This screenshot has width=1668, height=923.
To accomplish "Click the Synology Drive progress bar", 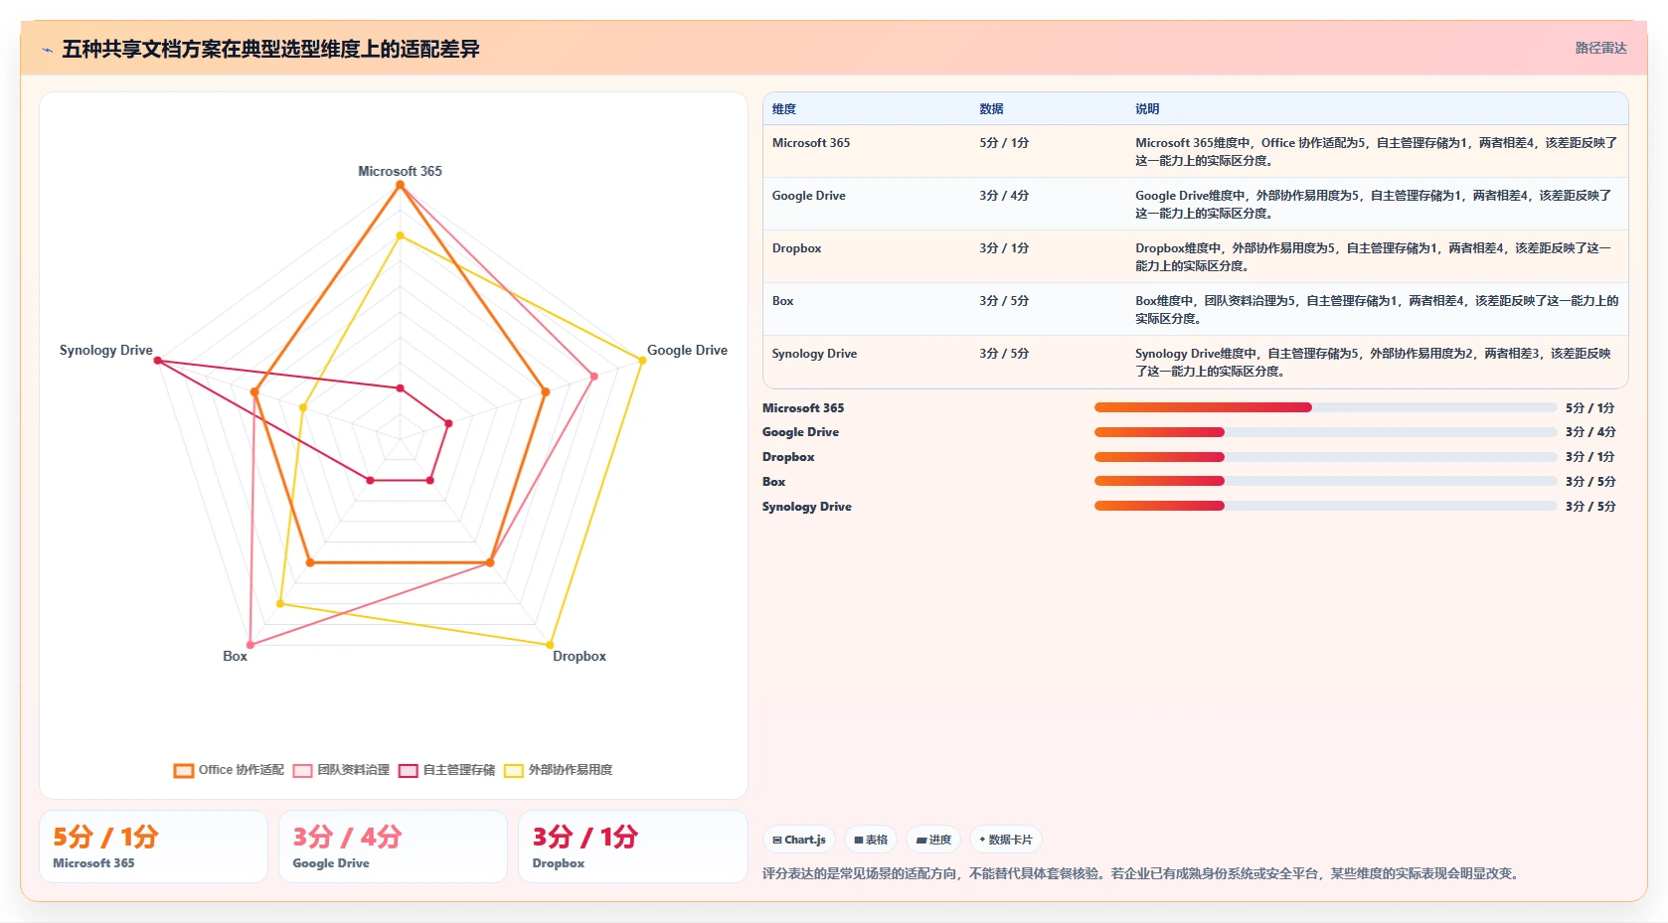I will click(1325, 506).
